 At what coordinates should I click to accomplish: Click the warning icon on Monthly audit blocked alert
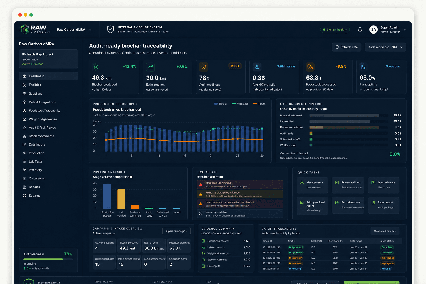(x=201, y=184)
